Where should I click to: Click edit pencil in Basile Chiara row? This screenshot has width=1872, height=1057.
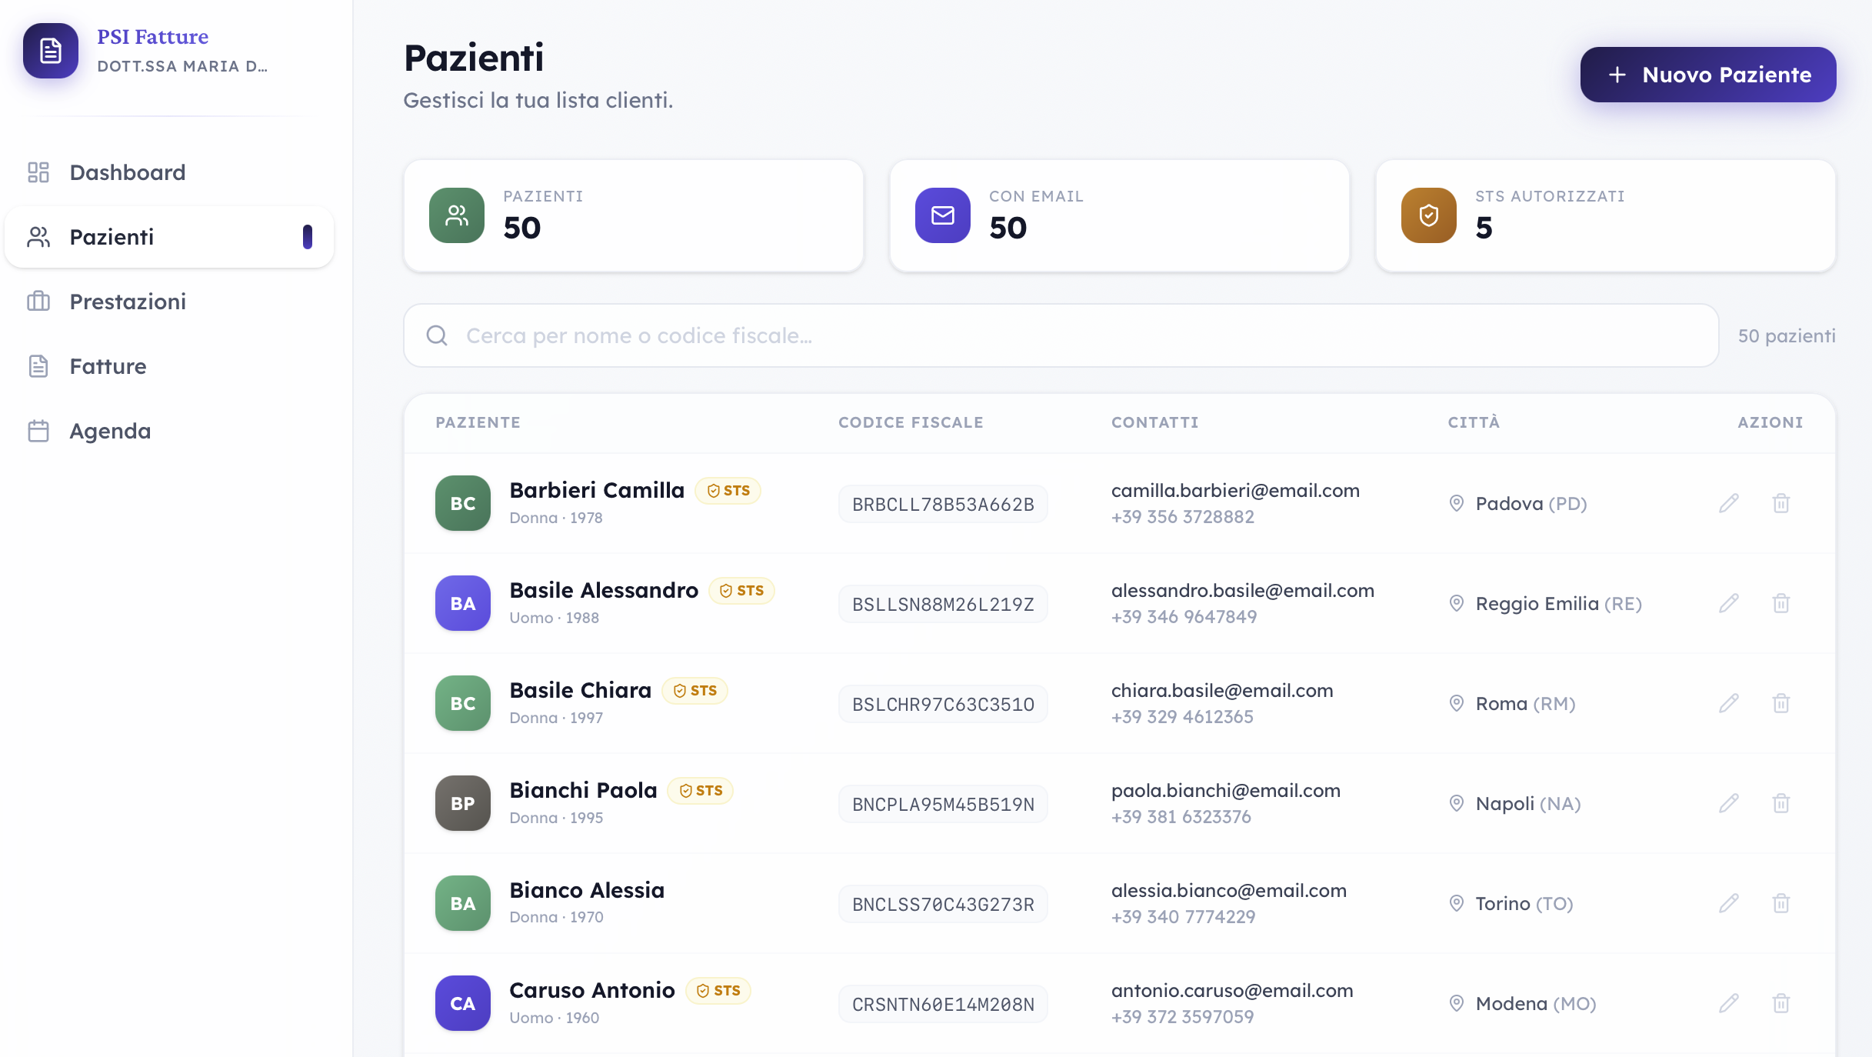[1729, 703]
